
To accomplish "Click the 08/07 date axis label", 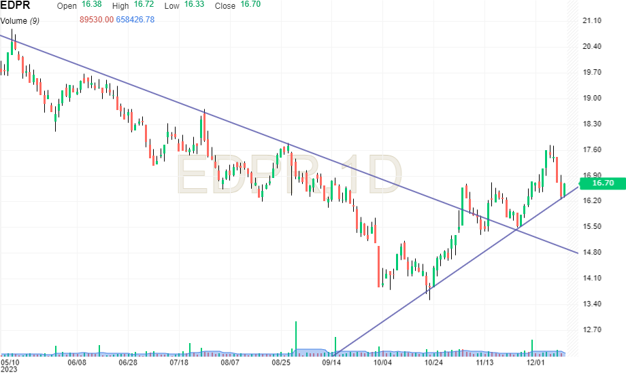I will 230,363.
